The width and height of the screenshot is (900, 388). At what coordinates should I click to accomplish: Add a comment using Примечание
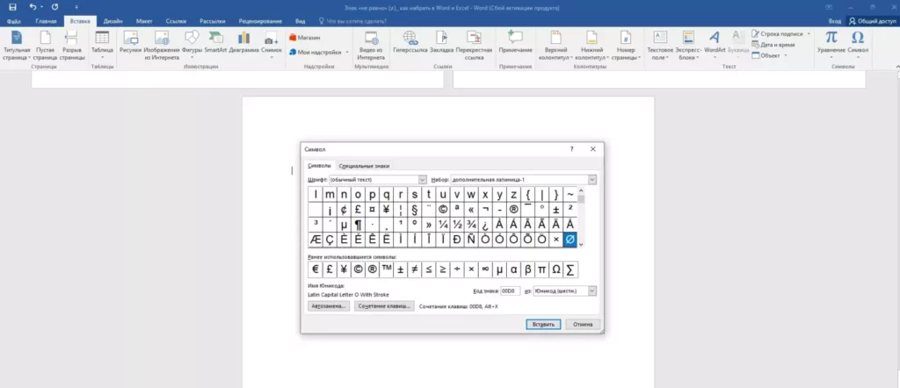pos(515,43)
